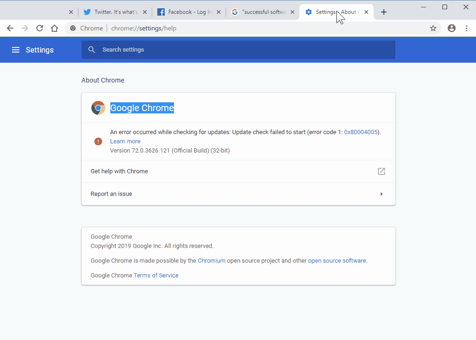Click the Facebook tab's favicon
476x340 pixels.
point(161,12)
